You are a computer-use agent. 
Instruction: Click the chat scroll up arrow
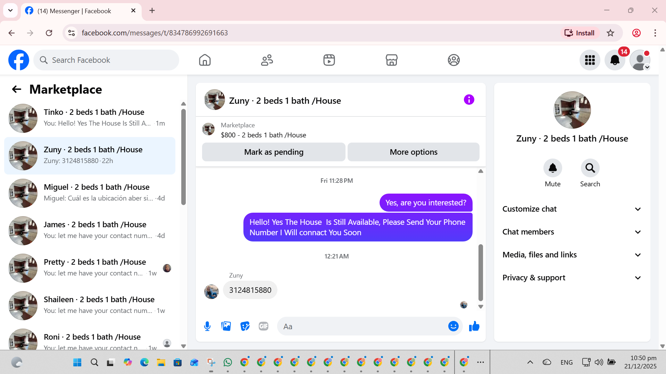click(481, 171)
